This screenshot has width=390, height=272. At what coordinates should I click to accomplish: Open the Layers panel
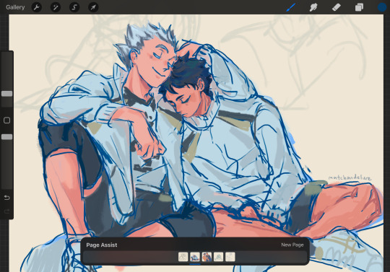359,7
